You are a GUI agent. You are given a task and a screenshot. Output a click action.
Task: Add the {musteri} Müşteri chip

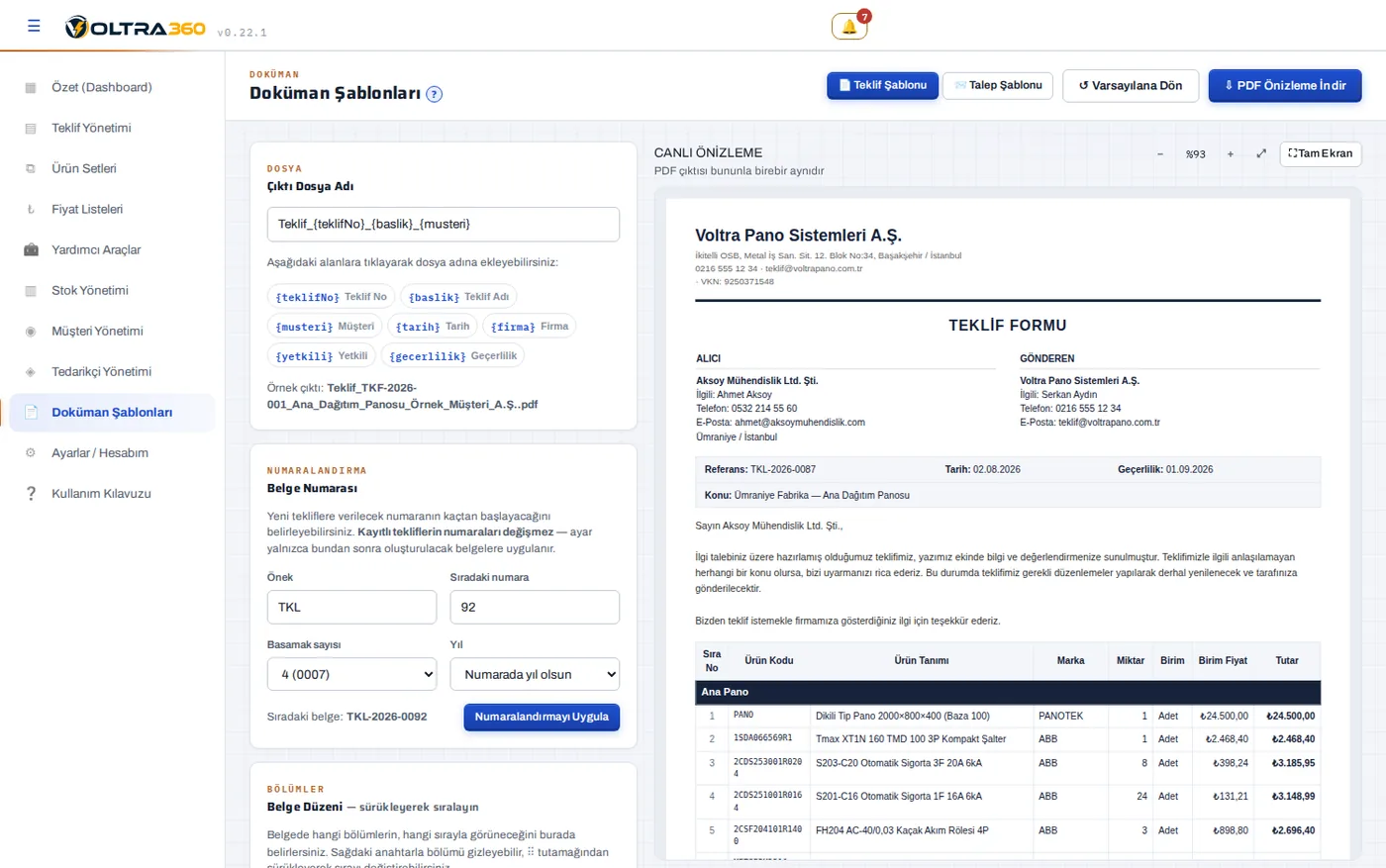click(325, 327)
